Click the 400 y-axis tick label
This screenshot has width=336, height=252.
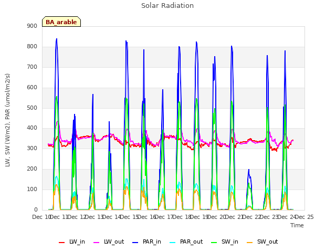[x=32, y=128]
